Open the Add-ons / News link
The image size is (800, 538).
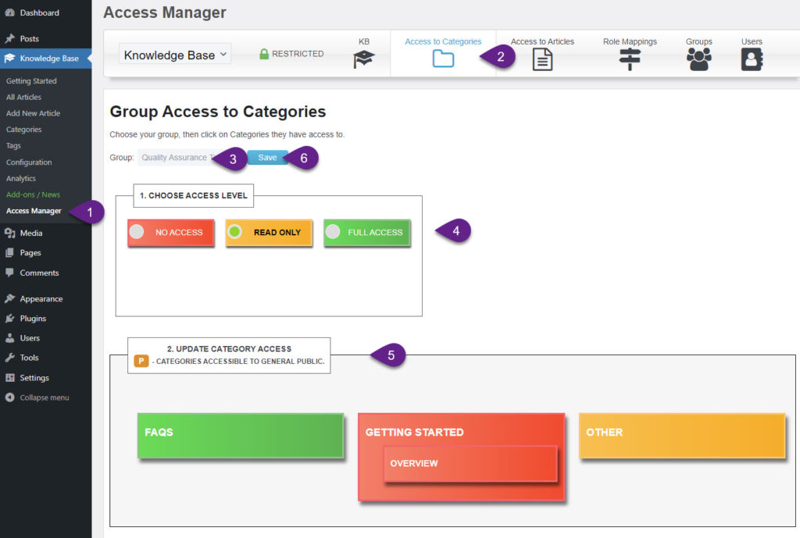click(33, 194)
